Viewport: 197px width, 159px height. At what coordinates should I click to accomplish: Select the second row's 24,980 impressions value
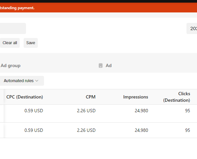tap(141, 130)
